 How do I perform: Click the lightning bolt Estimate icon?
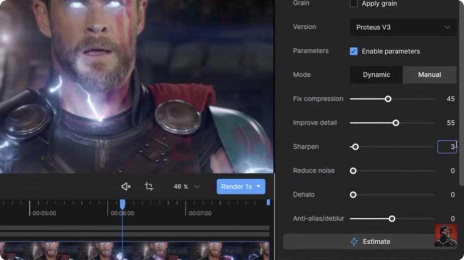click(354, 241)
